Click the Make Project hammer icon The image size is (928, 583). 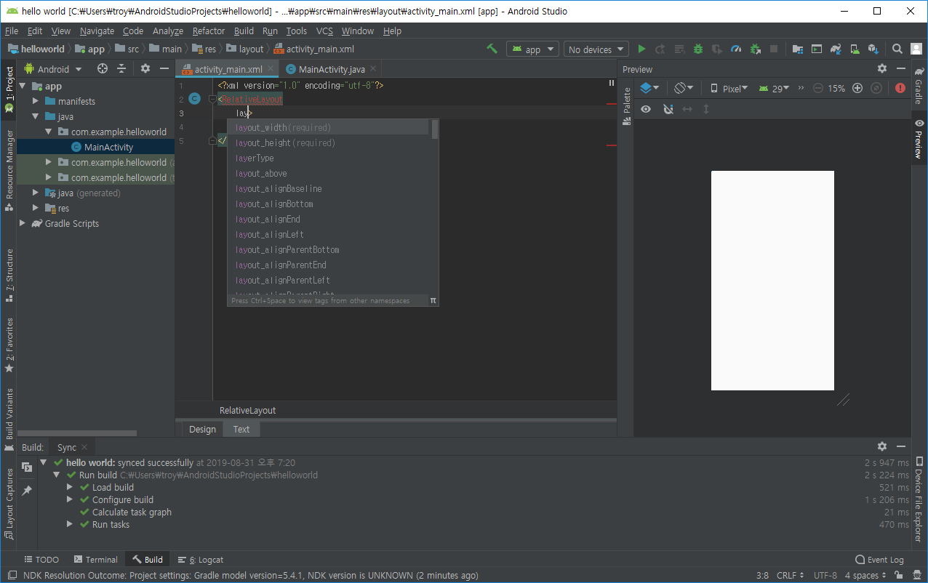point(492,49)
